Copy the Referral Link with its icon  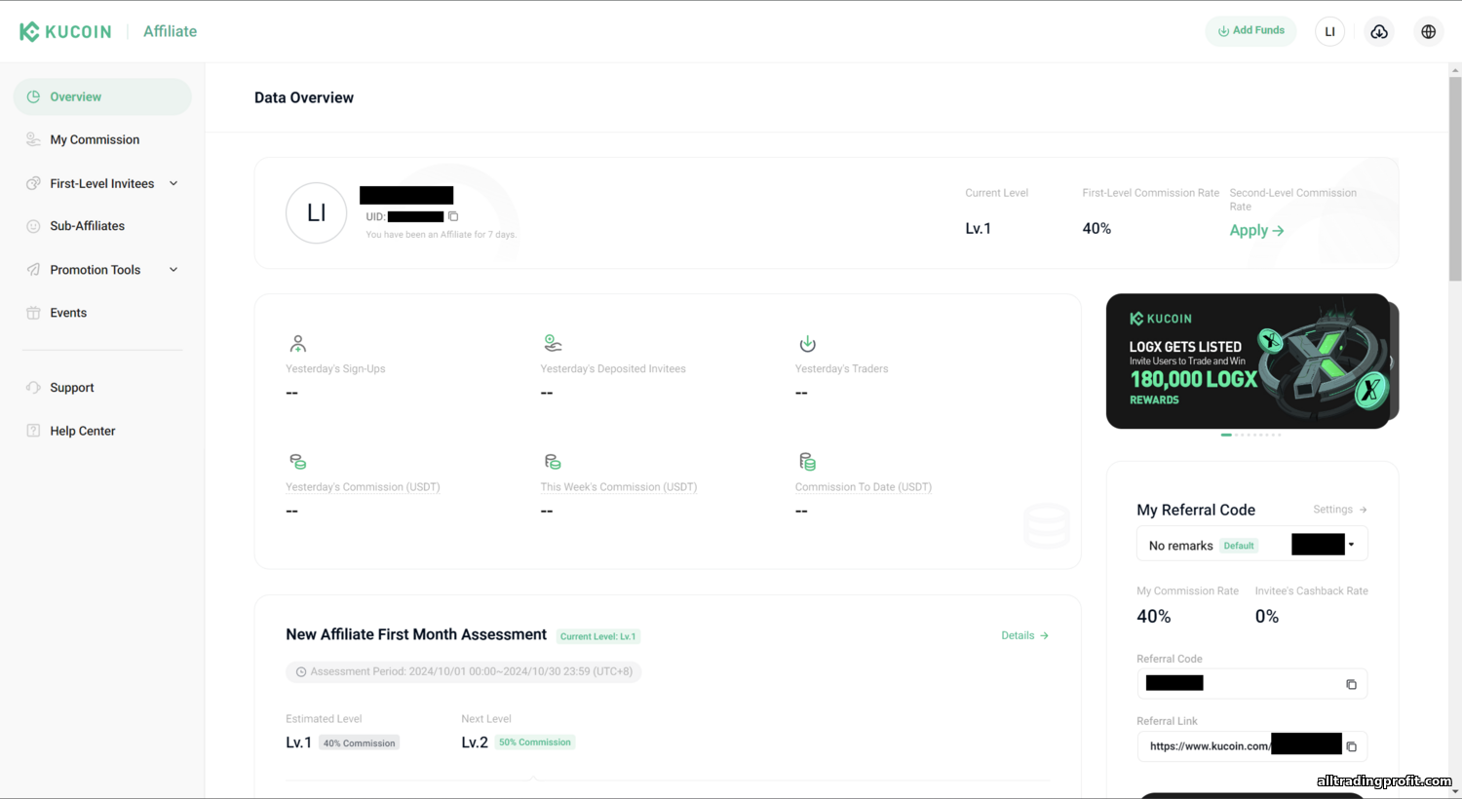(x=1351, y=746)
